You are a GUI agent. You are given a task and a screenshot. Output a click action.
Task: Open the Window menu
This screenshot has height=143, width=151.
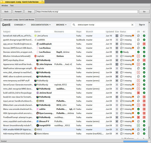point(5,5)
